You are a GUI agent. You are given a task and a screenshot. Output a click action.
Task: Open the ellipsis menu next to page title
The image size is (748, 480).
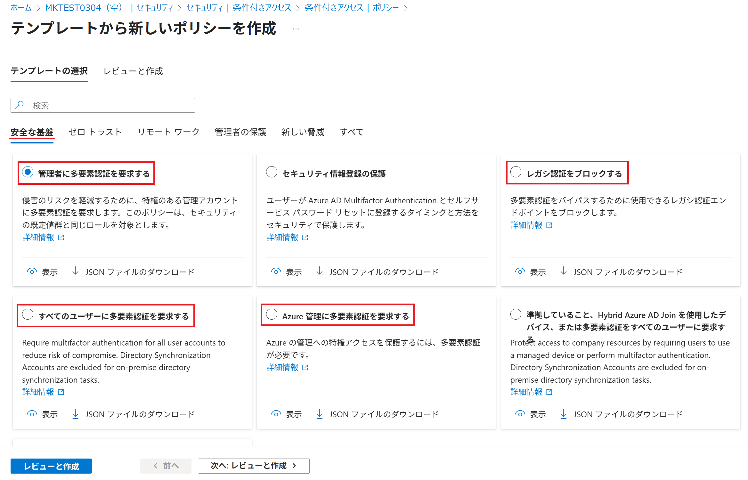[x=296, y=29]
